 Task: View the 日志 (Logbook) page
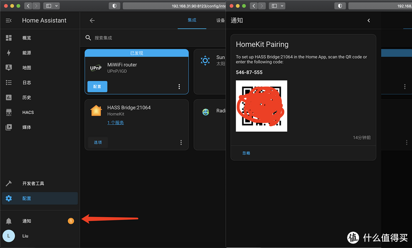[26, 82]
